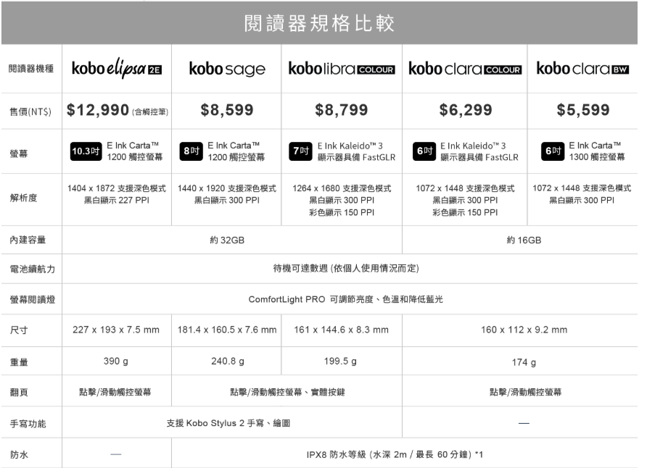Click the 6吋 badge beside Carta 1300
This screenshot has height=468, width=647.
tap(553, 151)
